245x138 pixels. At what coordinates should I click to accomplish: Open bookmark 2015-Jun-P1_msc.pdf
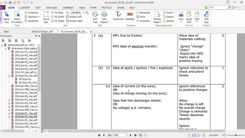[x=26, y=120]
